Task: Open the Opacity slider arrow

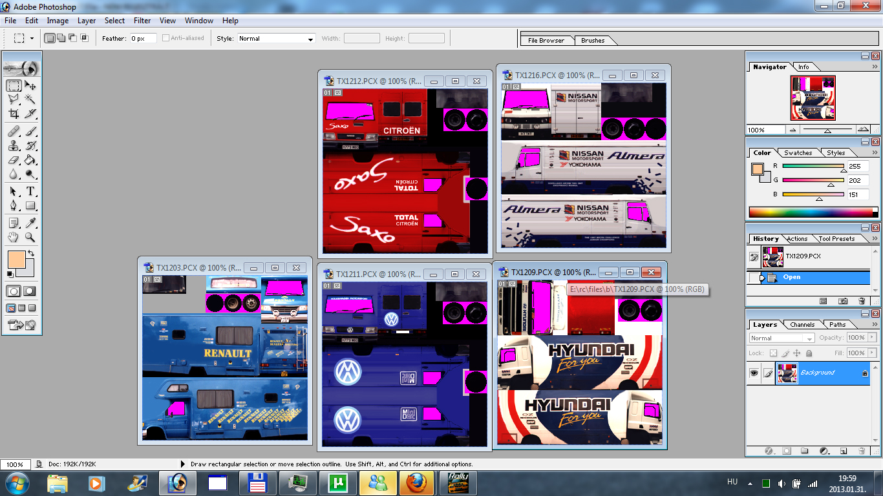Action: 870,338
